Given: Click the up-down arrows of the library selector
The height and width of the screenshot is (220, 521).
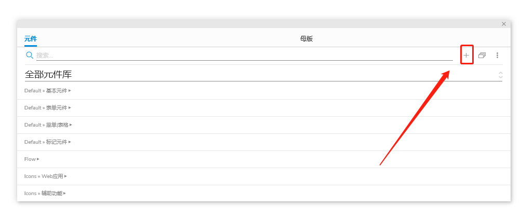Looking at the screenshot, I should click(x=500, y=75).
